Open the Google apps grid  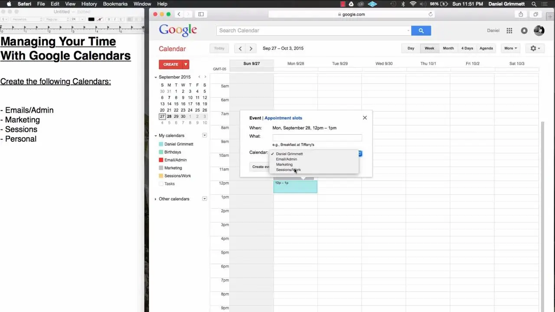tap(509, 30)
